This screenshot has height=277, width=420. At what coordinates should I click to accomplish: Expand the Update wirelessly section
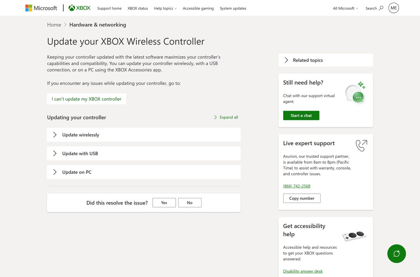click(x=144, y=135)
